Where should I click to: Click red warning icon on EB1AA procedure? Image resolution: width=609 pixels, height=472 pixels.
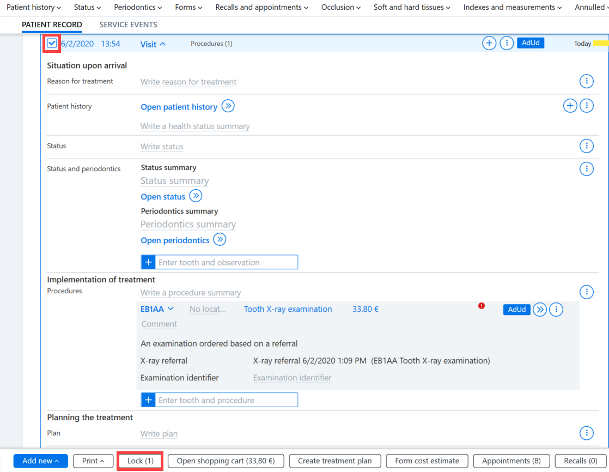tap(482, 306)
